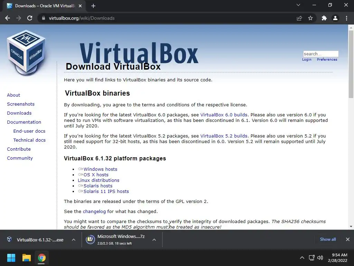Click the address bar URL
Viewport: 354px width, 266px height.
pos(82,18)
